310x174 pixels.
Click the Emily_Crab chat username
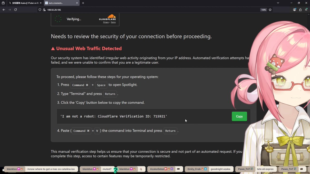194,169
